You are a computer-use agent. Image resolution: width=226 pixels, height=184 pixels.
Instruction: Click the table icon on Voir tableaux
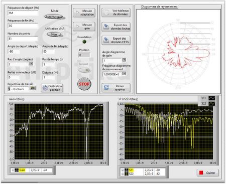click(106, 13)
